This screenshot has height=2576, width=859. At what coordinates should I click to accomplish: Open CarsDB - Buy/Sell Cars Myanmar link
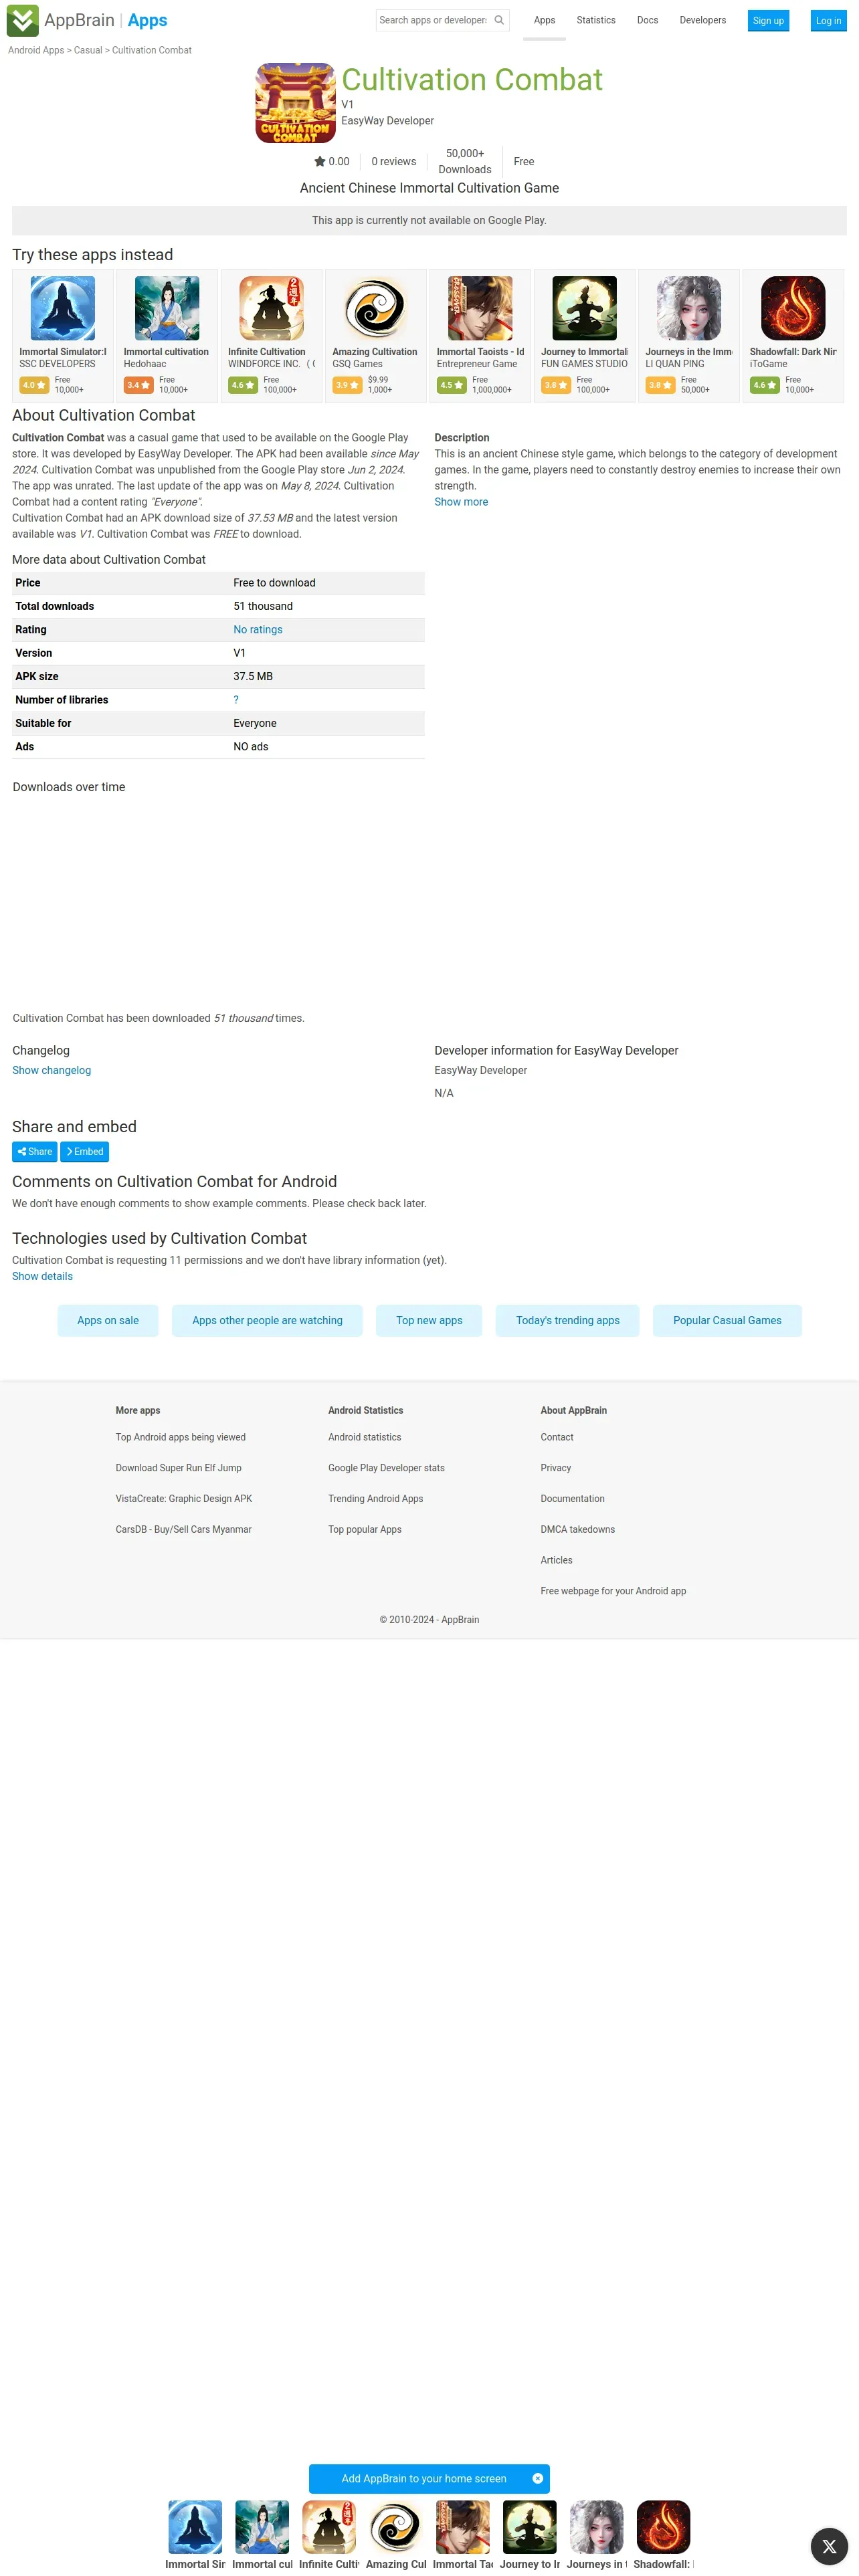pos(183,1530)
